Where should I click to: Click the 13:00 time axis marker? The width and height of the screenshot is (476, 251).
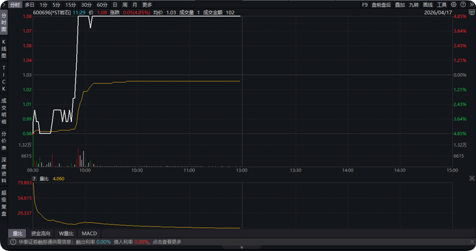point(241,170)
